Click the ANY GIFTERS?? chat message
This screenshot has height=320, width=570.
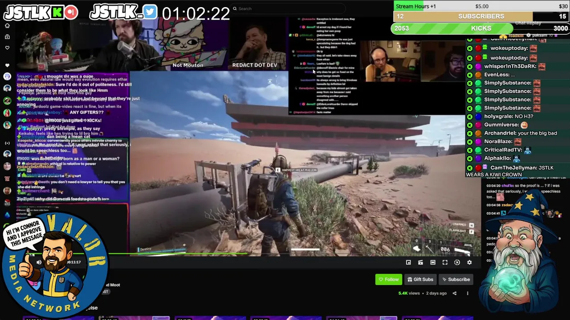[x=86, y=112]
